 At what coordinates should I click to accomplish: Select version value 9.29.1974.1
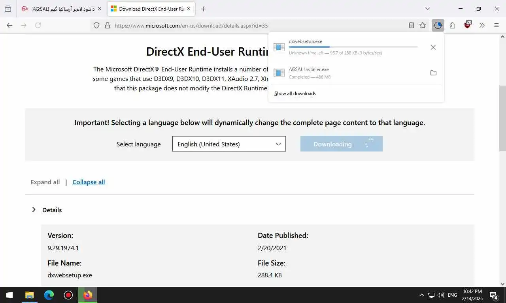pyautogui.click(x=63, y=248)
